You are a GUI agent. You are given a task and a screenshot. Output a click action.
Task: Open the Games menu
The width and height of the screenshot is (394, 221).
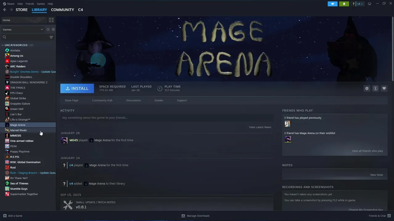click(41, 4)
